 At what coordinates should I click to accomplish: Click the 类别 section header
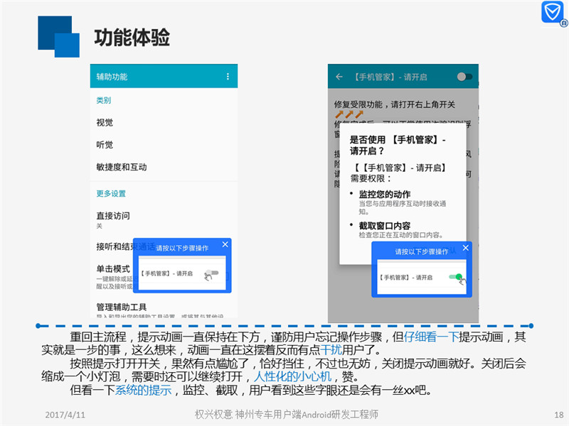(103, 100)
